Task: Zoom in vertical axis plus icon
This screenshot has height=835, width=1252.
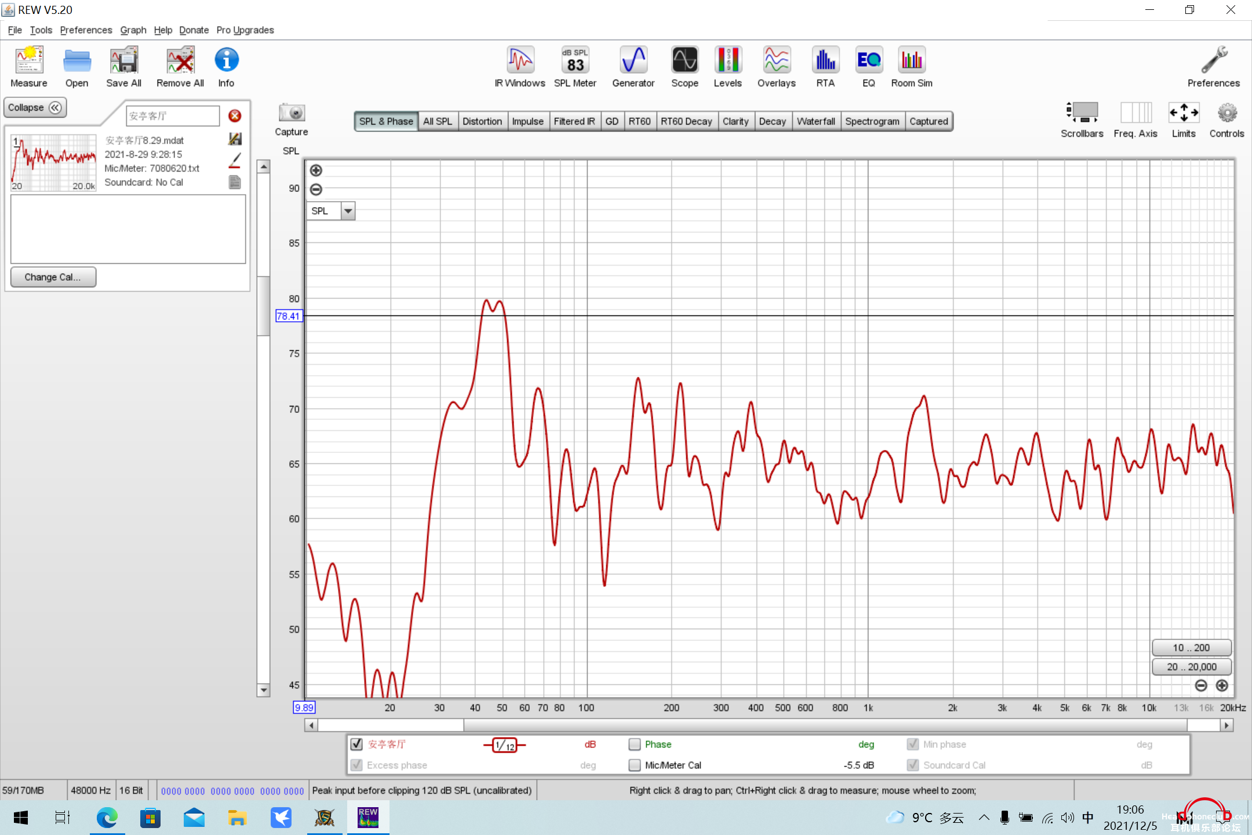Action: tap(316, 170)
